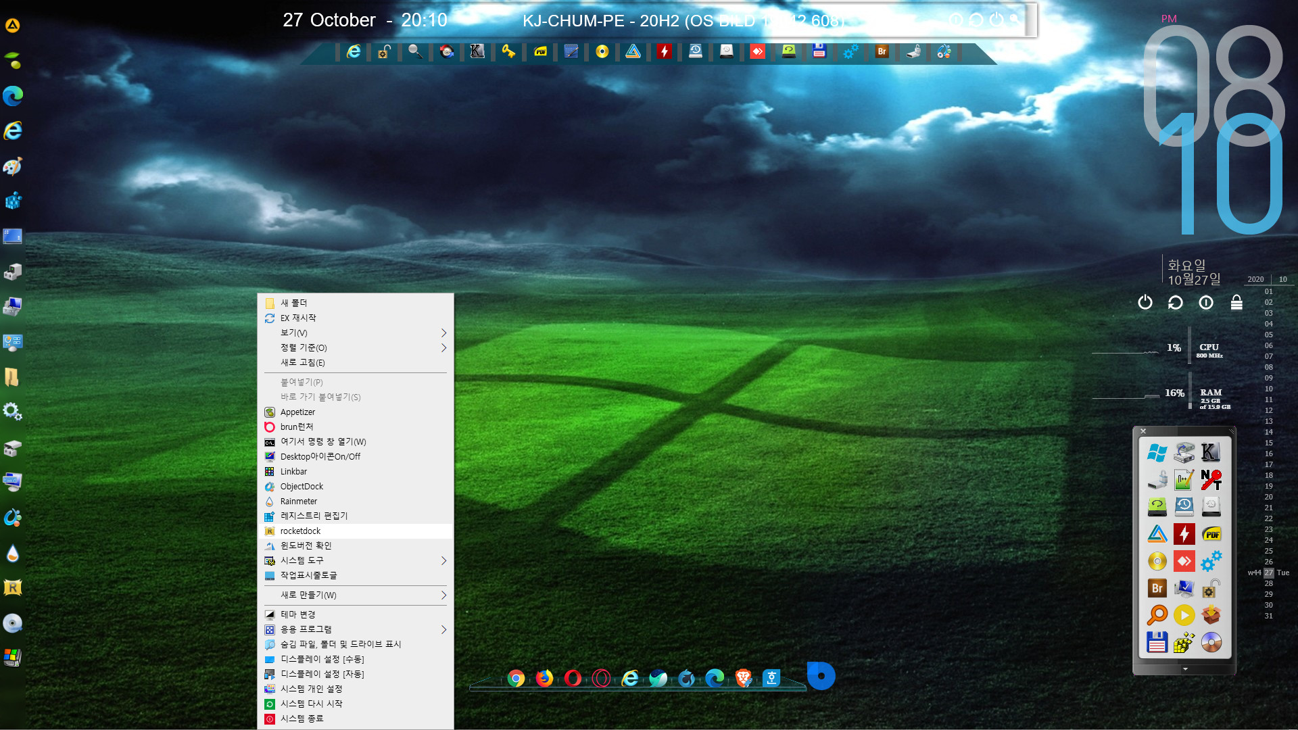Click the Adobe Bridge Br icon in top dock
The height and width of the screenshot is (730, 1298).
coord(882,51)
